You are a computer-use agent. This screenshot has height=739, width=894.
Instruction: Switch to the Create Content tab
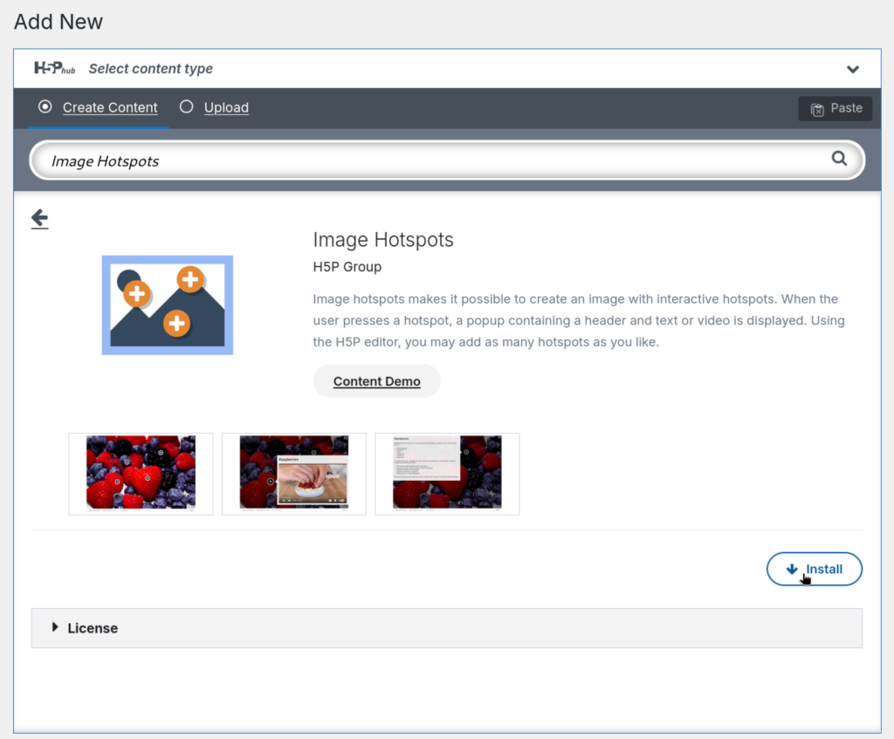(x=110, y=107)
